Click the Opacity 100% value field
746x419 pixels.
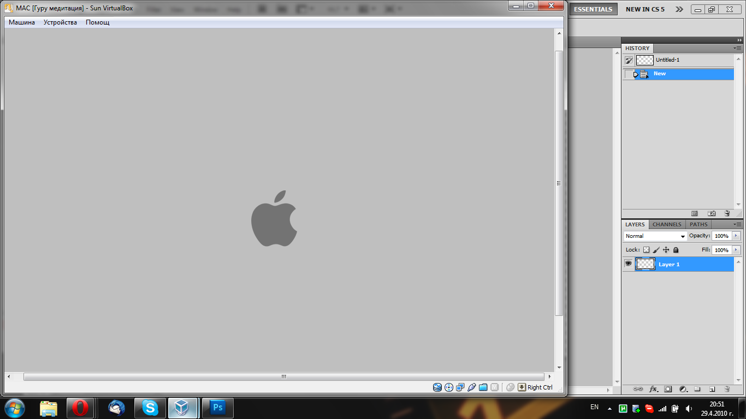tap(721, 236)
